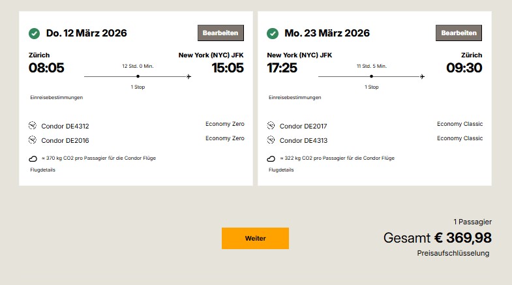This screenshot has height=285, width=512.
Task: Click Condor logo icon next to DE4312
Action: 33,126
